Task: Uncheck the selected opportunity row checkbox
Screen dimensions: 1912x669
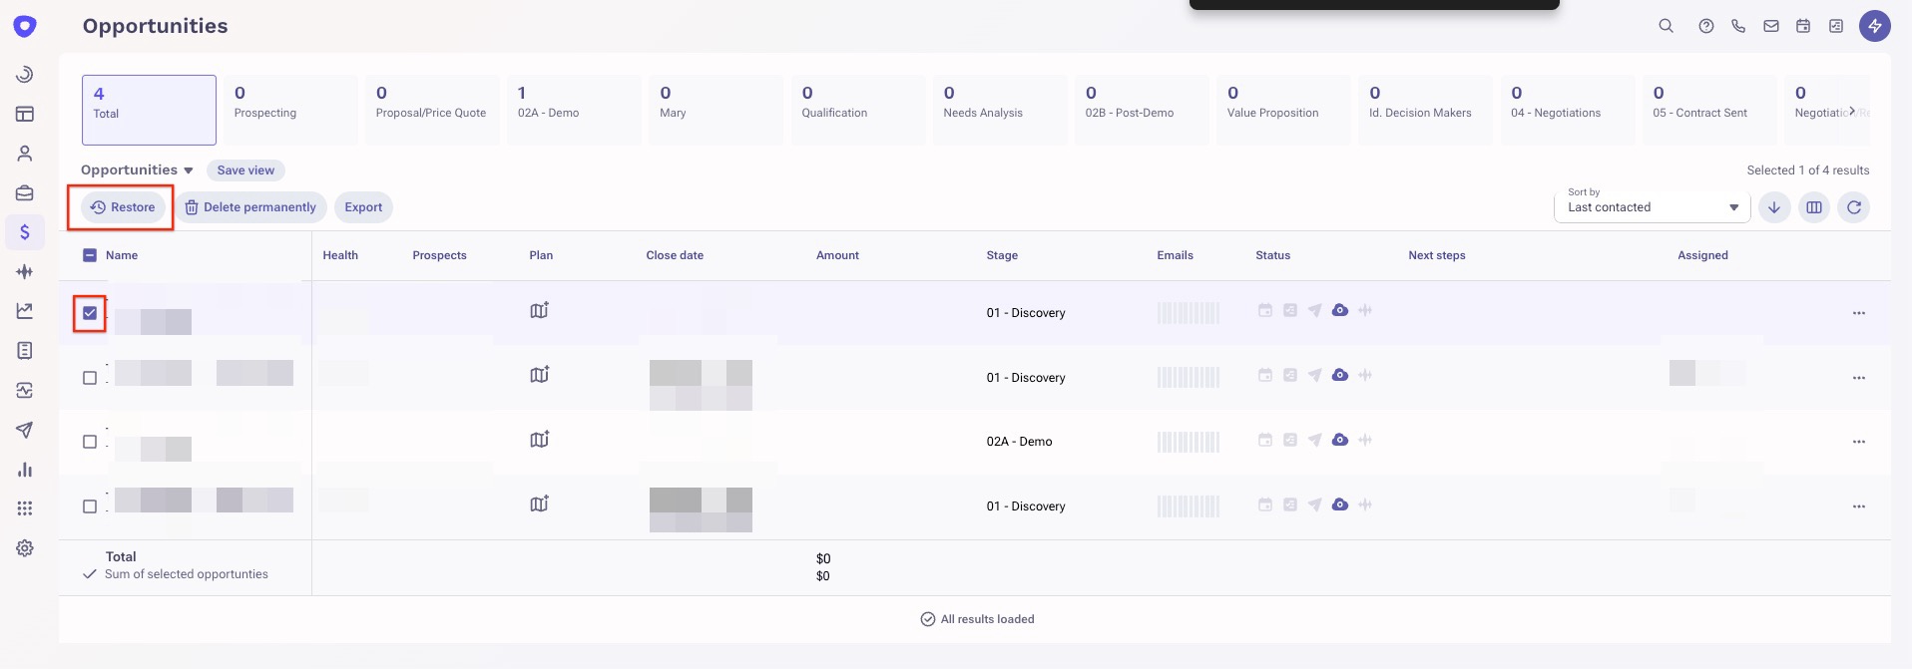Action: (x=90, y=313)
